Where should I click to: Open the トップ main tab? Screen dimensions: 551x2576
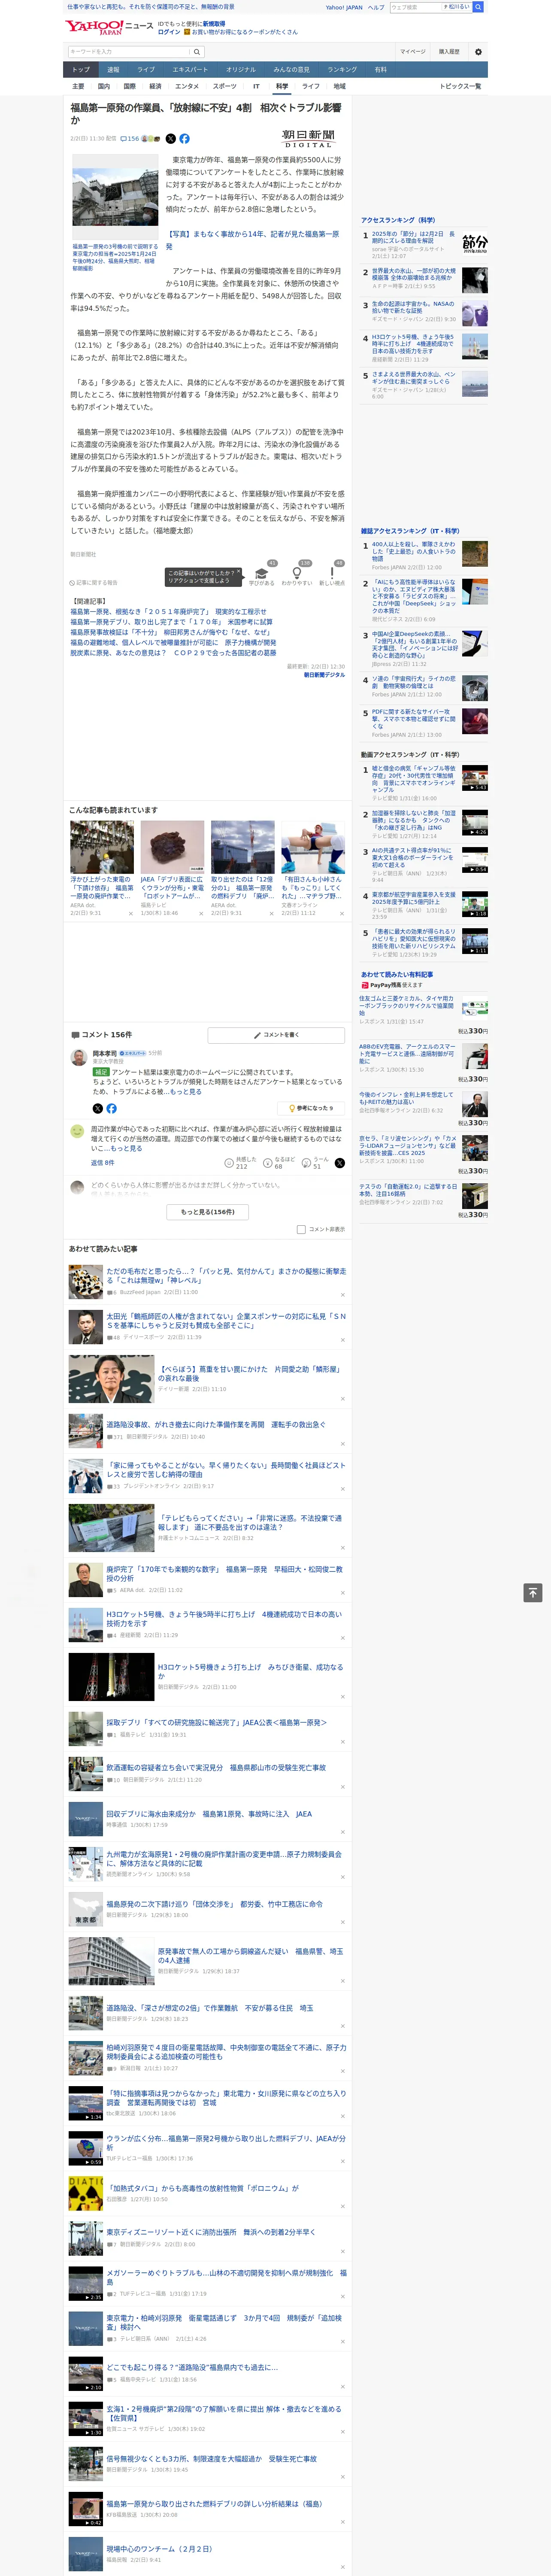pos(81,70)
